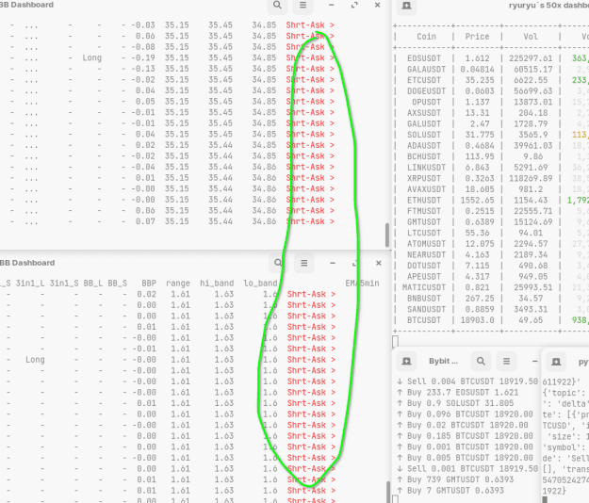Click the Buy 0.9 SOLUSDT 31.805 trade line
589x503 pixels.
[x=455, y=403]
